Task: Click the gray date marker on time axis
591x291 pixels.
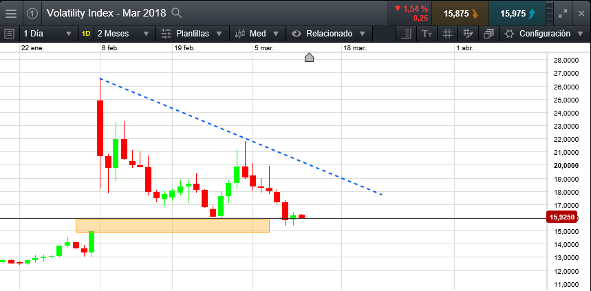Action: point(309,58)
